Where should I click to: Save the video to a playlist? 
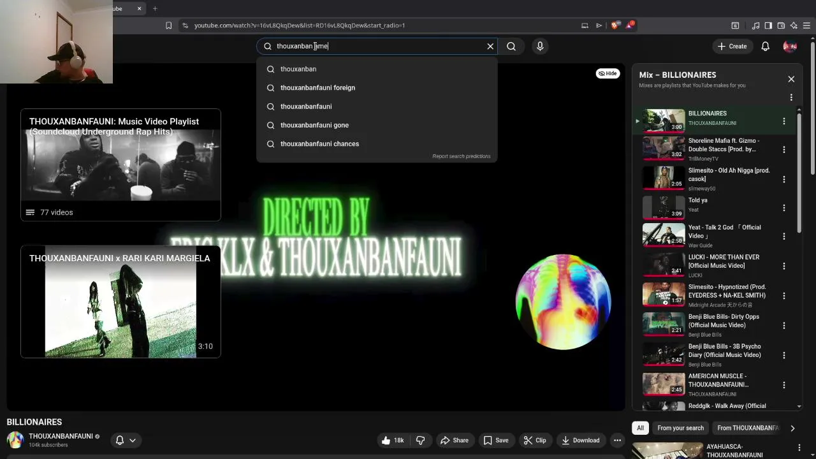tap(496, 440)
